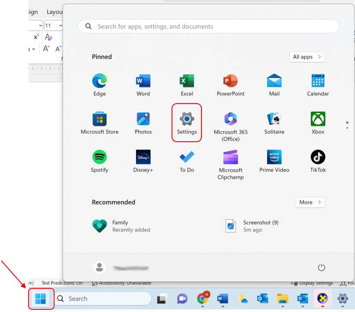This screenshot has height=312, width=355.
Task: Open Task View from the taskbar
Action: 162,299
